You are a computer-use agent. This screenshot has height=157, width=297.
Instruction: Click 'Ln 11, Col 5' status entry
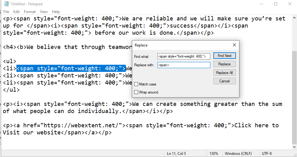coord(176,154)
